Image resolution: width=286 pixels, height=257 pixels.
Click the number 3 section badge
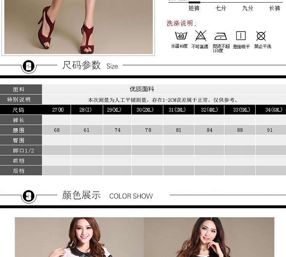tap(29, 197)
